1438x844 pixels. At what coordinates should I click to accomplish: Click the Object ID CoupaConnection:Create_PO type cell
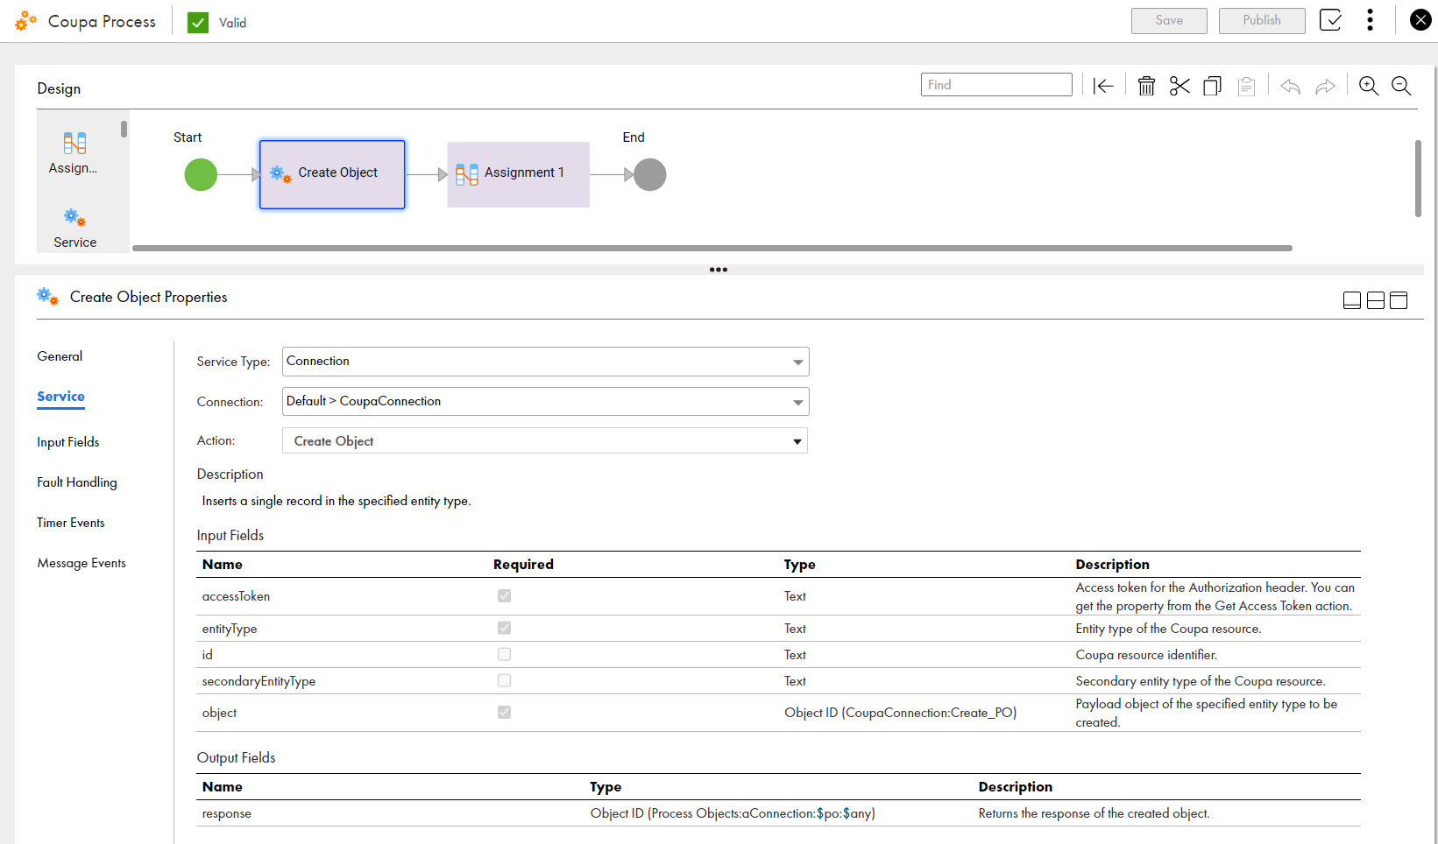pos(900,713)
